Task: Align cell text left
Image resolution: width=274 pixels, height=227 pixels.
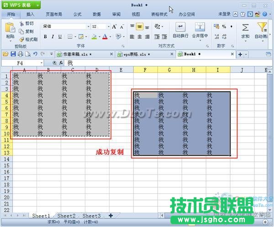Action: (x=132, y=36)
